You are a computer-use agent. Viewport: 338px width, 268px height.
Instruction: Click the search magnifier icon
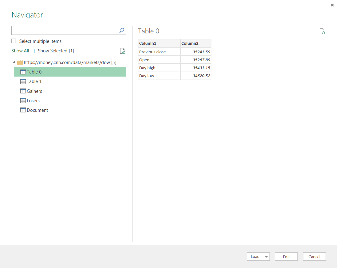pyautogui.click(x=122, y=30)
